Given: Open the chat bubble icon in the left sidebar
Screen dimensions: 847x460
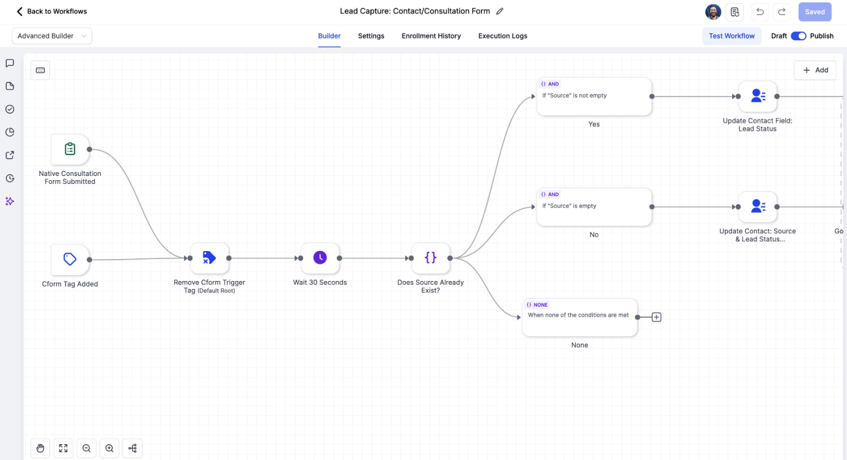Looking at the screenshot, I should click(10, 63).
